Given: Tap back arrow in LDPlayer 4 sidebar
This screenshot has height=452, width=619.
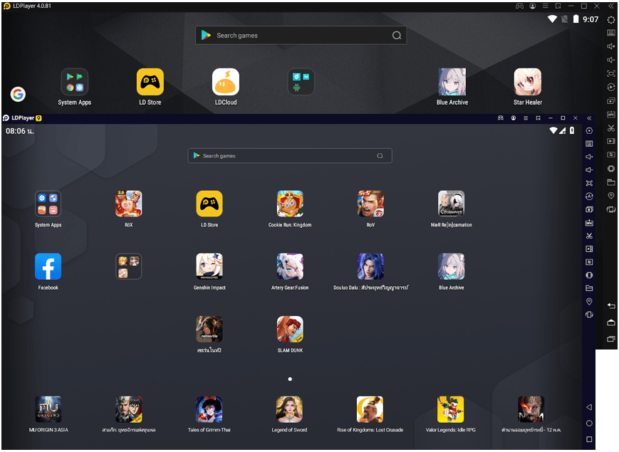Looking at the screenshot, I should click(611, 305).
